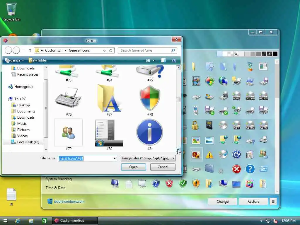Viewport: 300px width, 225px height.
Task: Choose the light blue background swatch
Action: pyautogui.click(x=219, y=54)
